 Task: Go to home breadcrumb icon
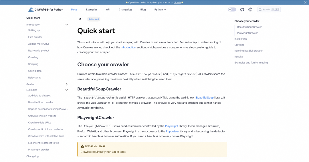pos(80,19)
